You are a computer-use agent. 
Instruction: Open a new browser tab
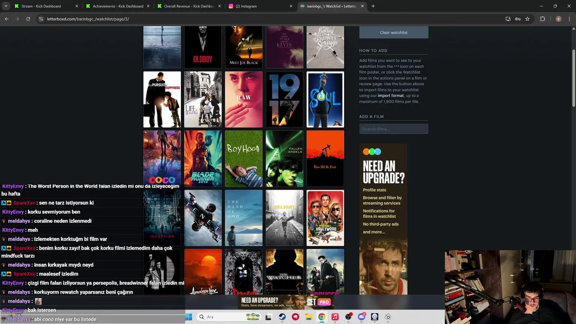(x=373, y=6)
